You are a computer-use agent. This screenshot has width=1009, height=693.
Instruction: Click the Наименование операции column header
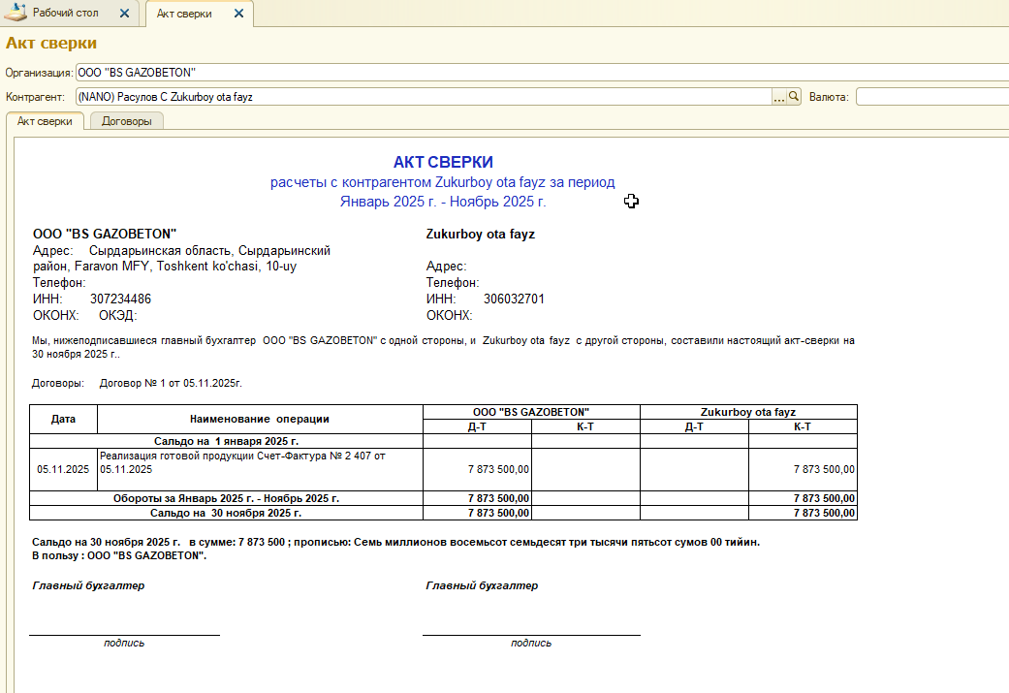tap(260, 419)
